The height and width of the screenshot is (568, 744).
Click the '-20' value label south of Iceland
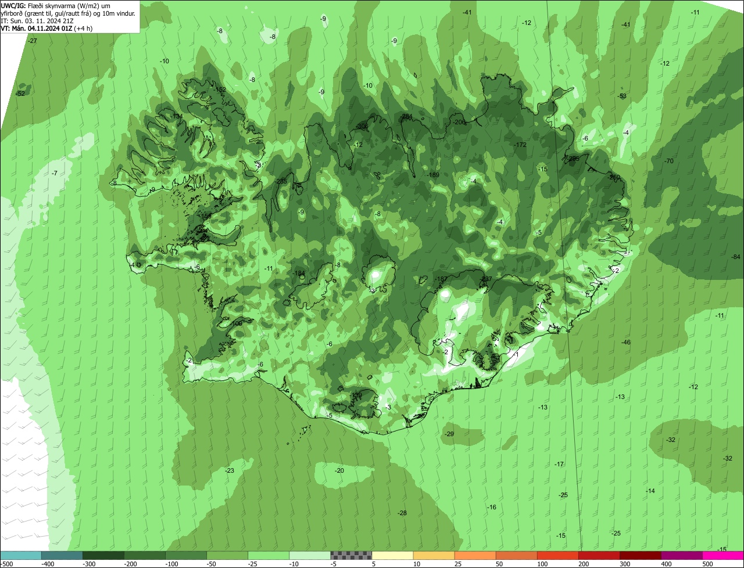click(339, 470)
